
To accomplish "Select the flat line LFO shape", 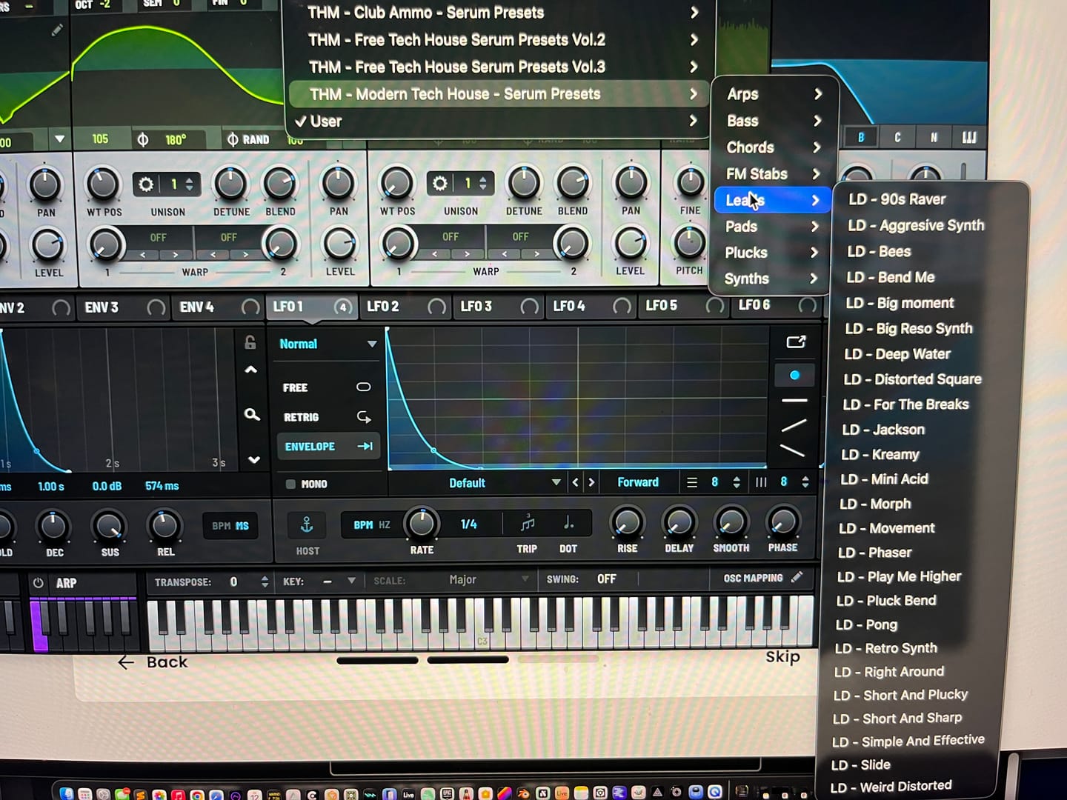I will (x=794, y=401).
